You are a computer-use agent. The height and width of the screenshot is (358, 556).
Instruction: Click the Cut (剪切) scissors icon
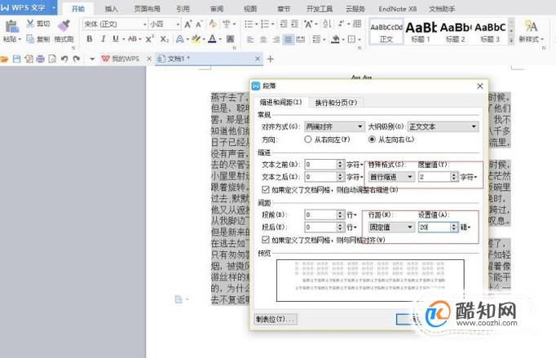coord(30,24)
